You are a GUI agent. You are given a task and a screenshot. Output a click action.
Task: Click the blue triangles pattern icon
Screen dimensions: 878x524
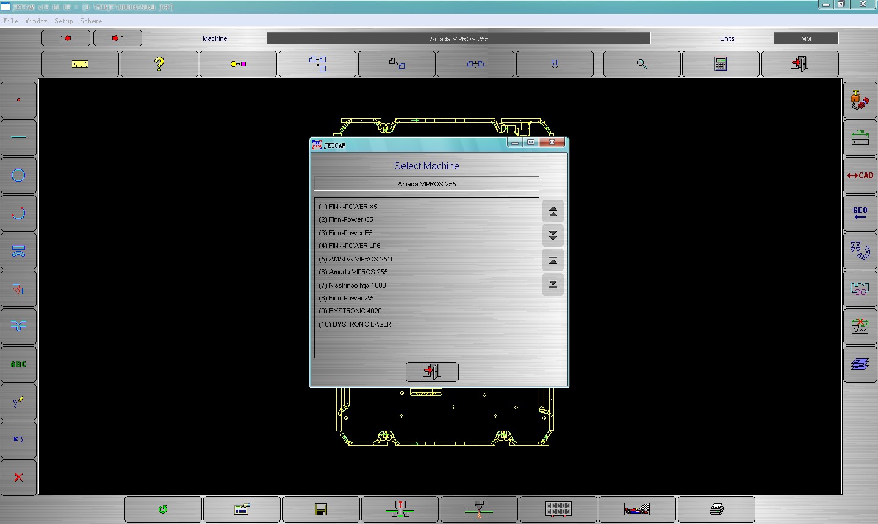[x=860, y=251]
